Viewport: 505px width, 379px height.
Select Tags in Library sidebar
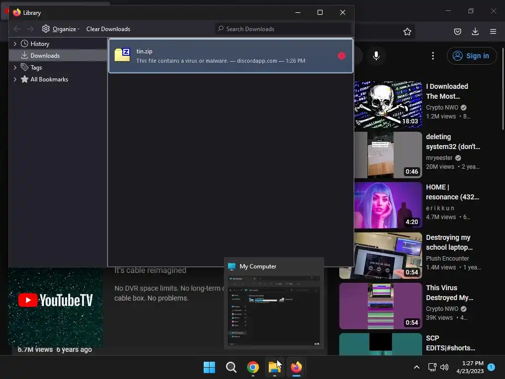pyautogui.click(x=36, y=67)
